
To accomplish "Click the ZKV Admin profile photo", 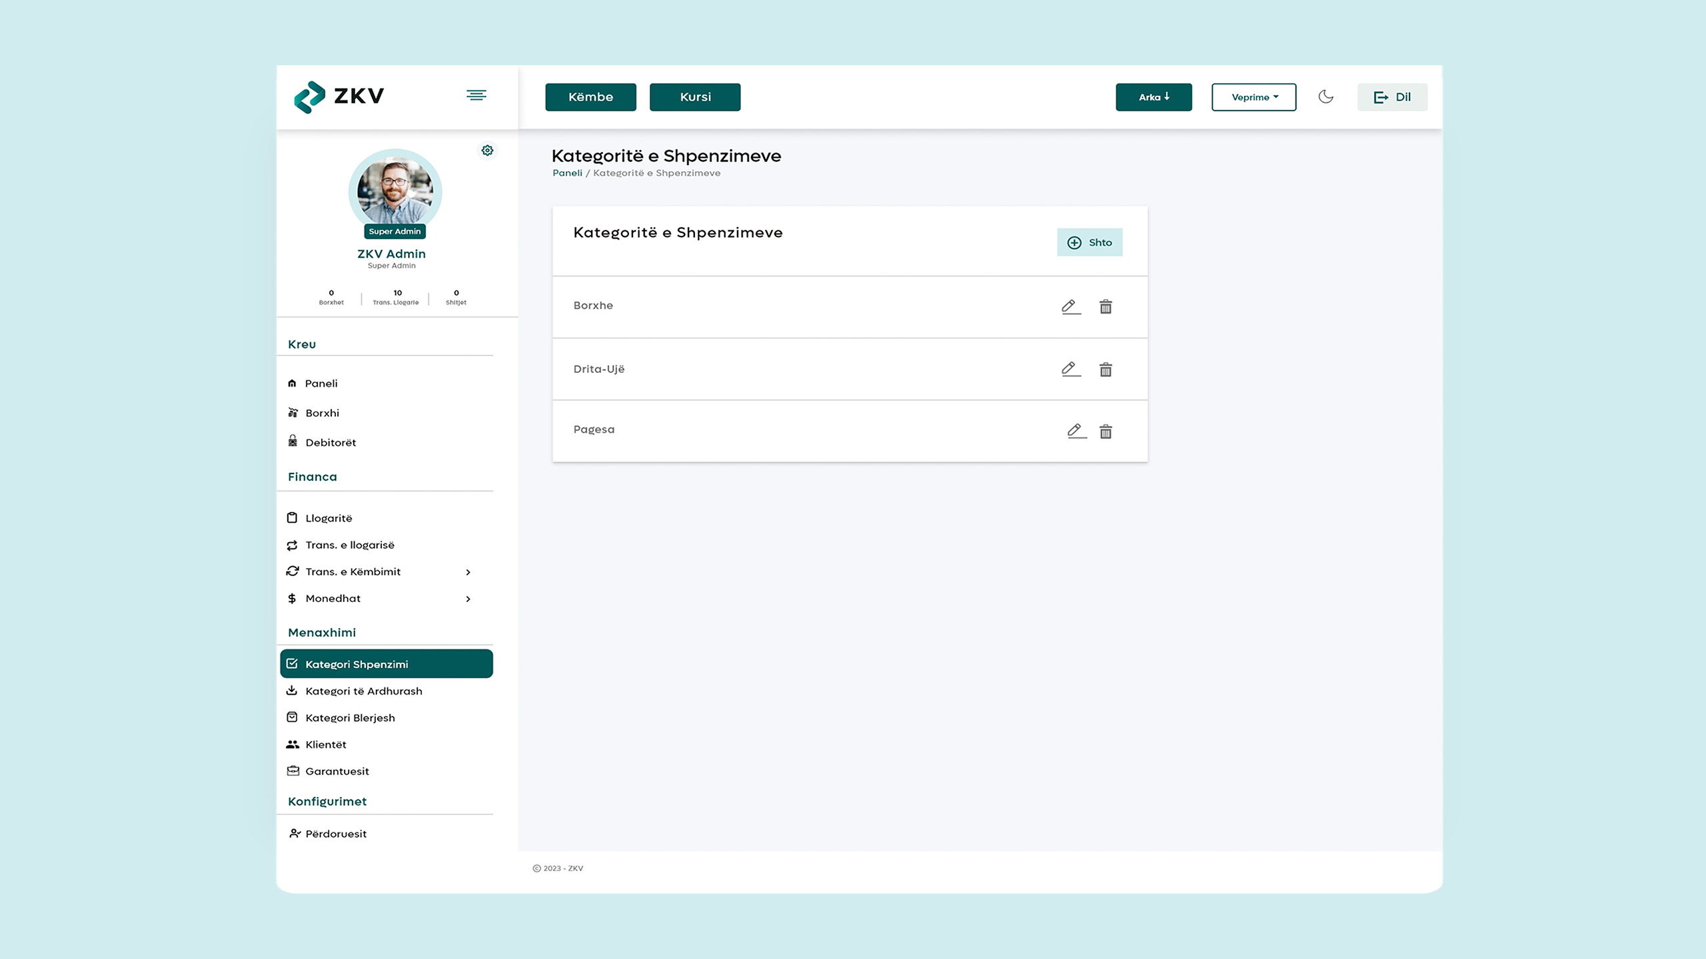I will 395,191.
